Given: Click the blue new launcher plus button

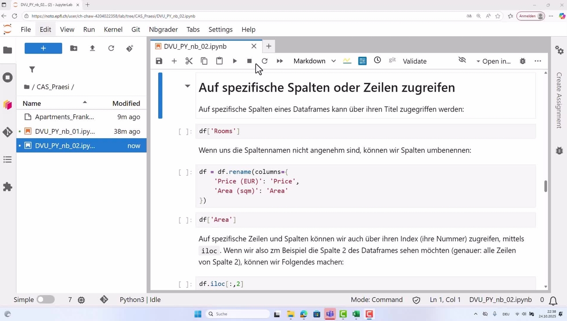Looking at the screenshot, I should coord(43,48).
